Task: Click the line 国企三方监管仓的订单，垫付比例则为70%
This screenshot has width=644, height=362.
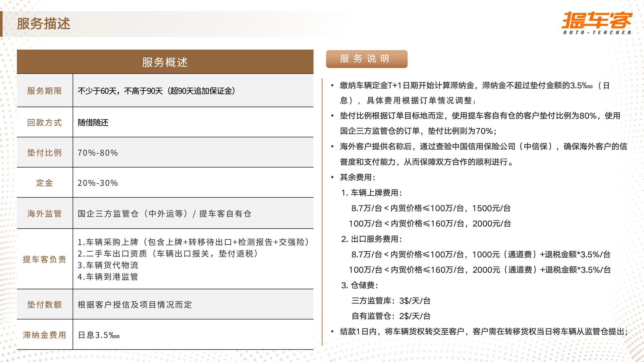Action: click(x=418, y=131)
